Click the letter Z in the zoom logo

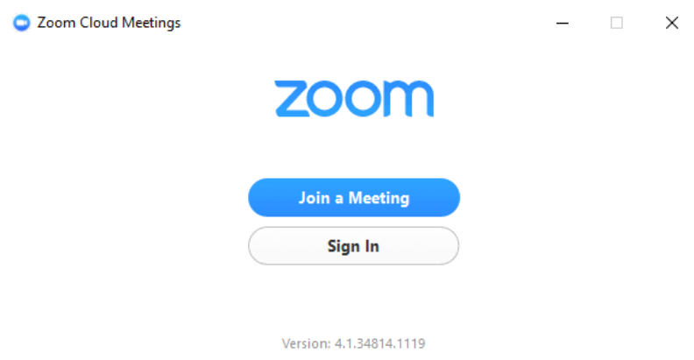[290, 99]
